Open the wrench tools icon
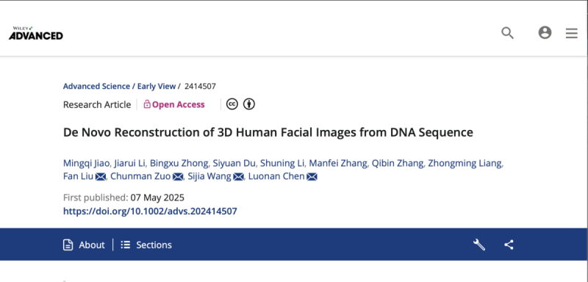The height and width of the screenshot is (282, 588). [x=479, y=245]
